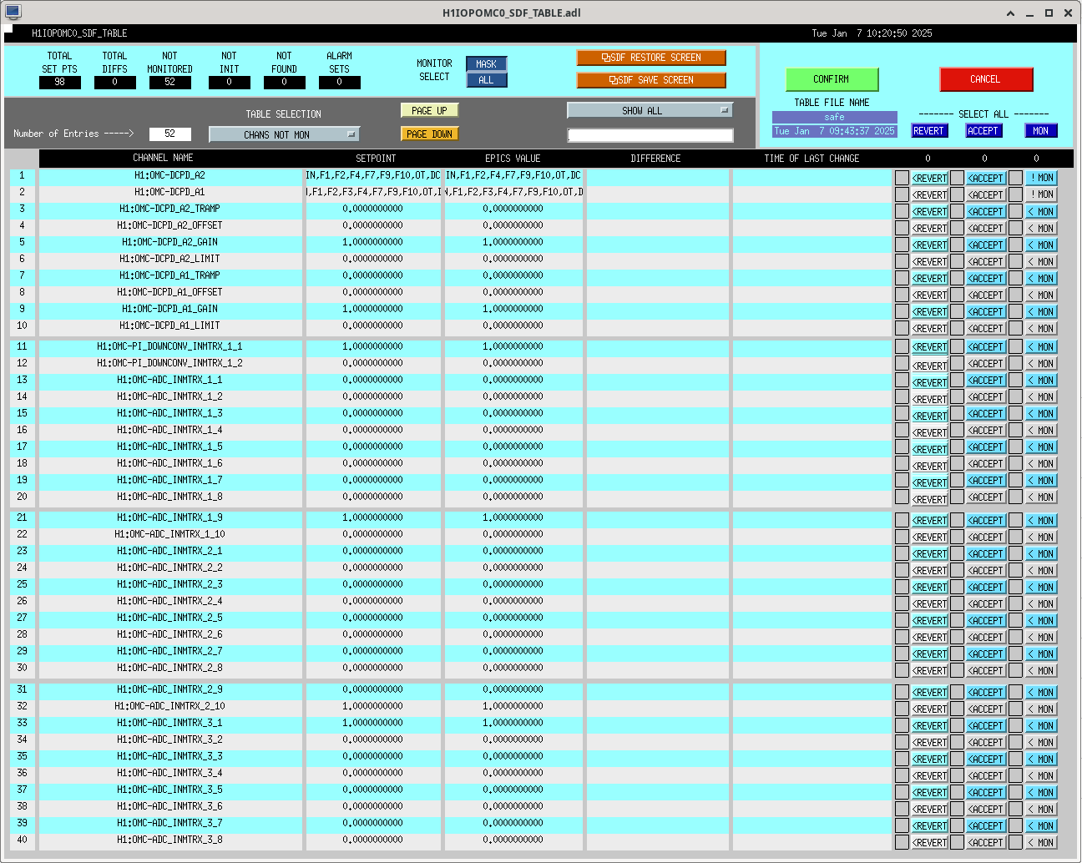Click the CHANNEL NAME column header
The height and width of the screenshot is (863, 1082).
(x=163, y=158)
